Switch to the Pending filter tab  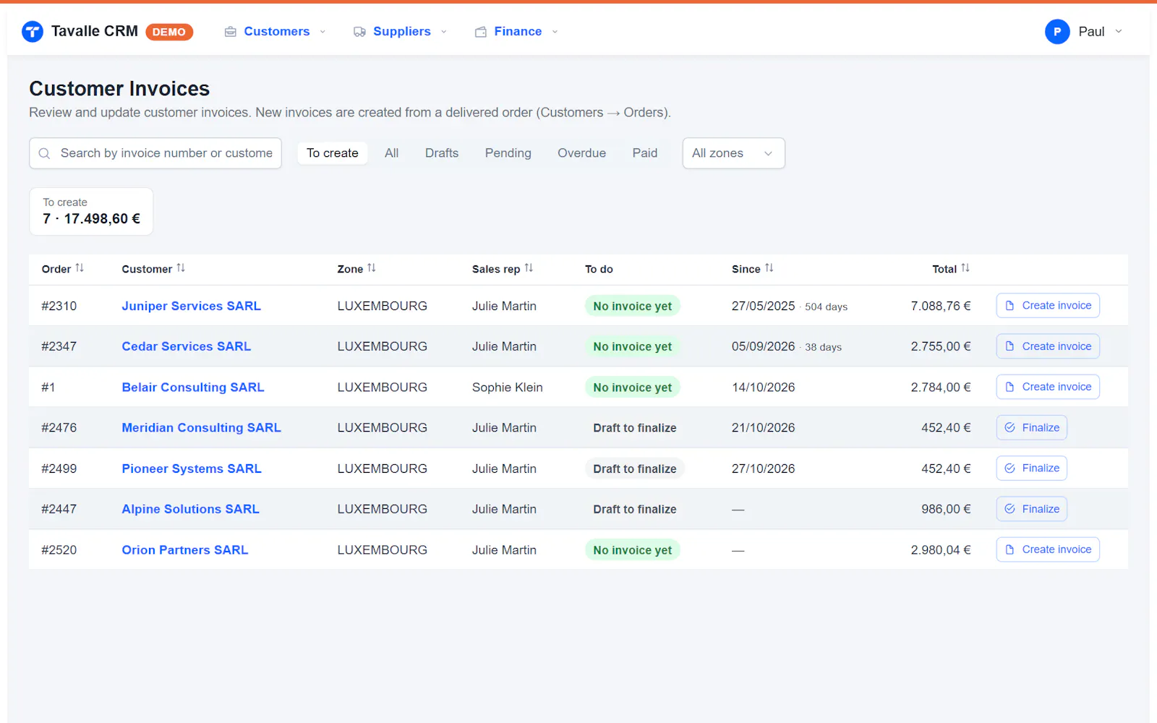tap(508, 153)
